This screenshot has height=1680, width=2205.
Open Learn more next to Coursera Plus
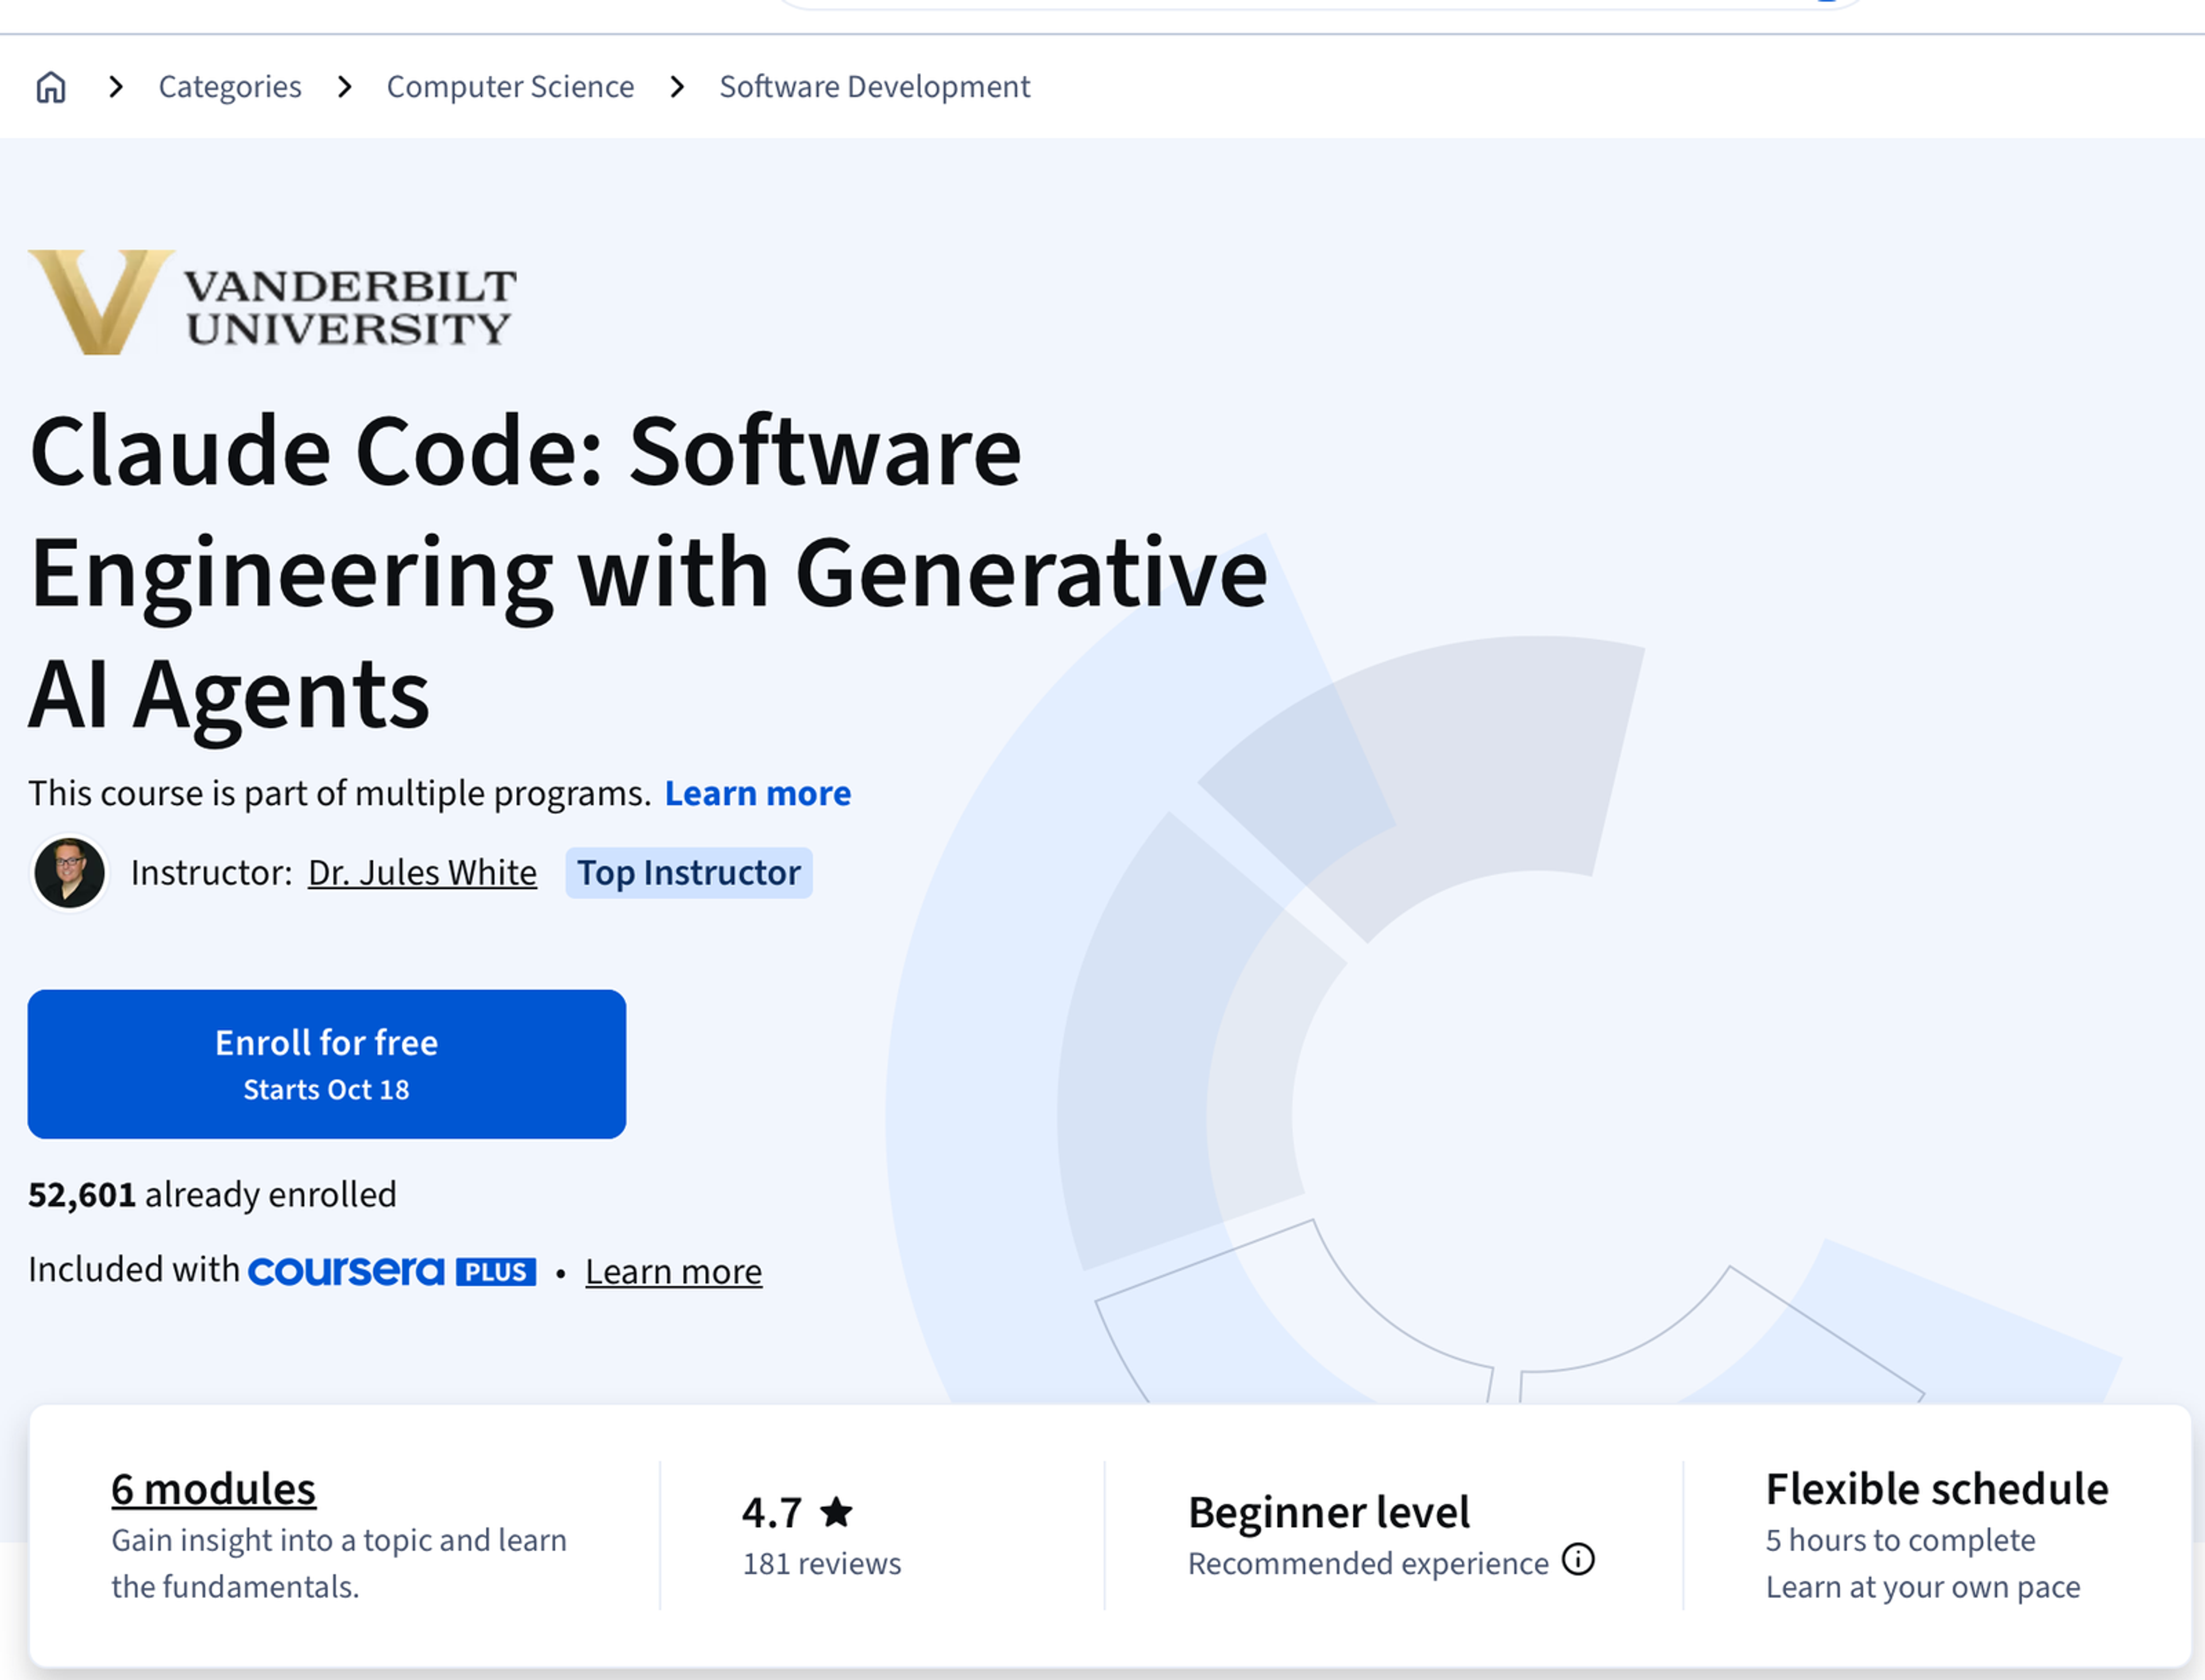coord(674,1272)
